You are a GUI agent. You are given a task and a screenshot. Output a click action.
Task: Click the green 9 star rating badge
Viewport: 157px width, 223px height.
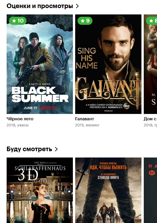[x=85, y=21]
